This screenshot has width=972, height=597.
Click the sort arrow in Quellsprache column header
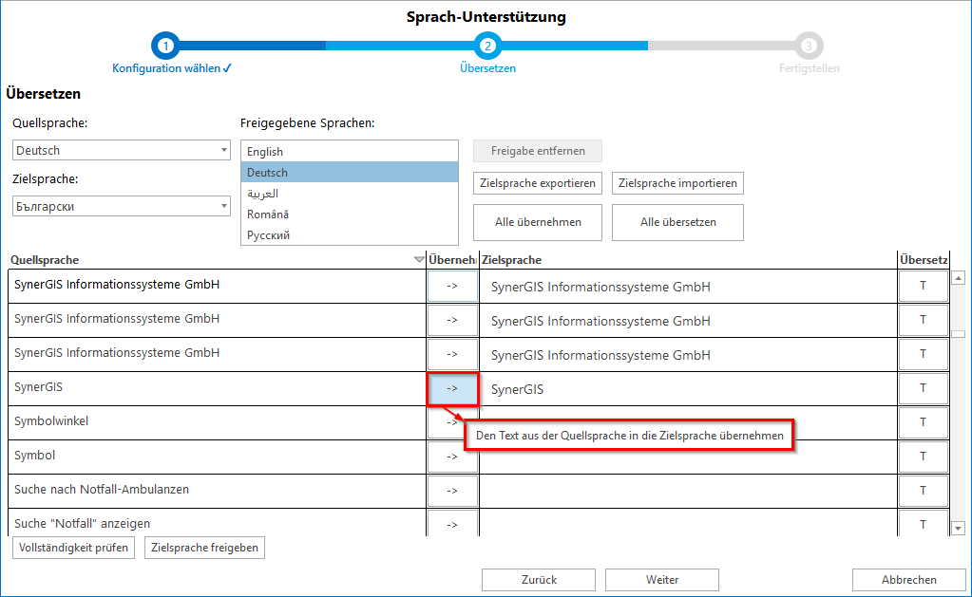(419, 260)
